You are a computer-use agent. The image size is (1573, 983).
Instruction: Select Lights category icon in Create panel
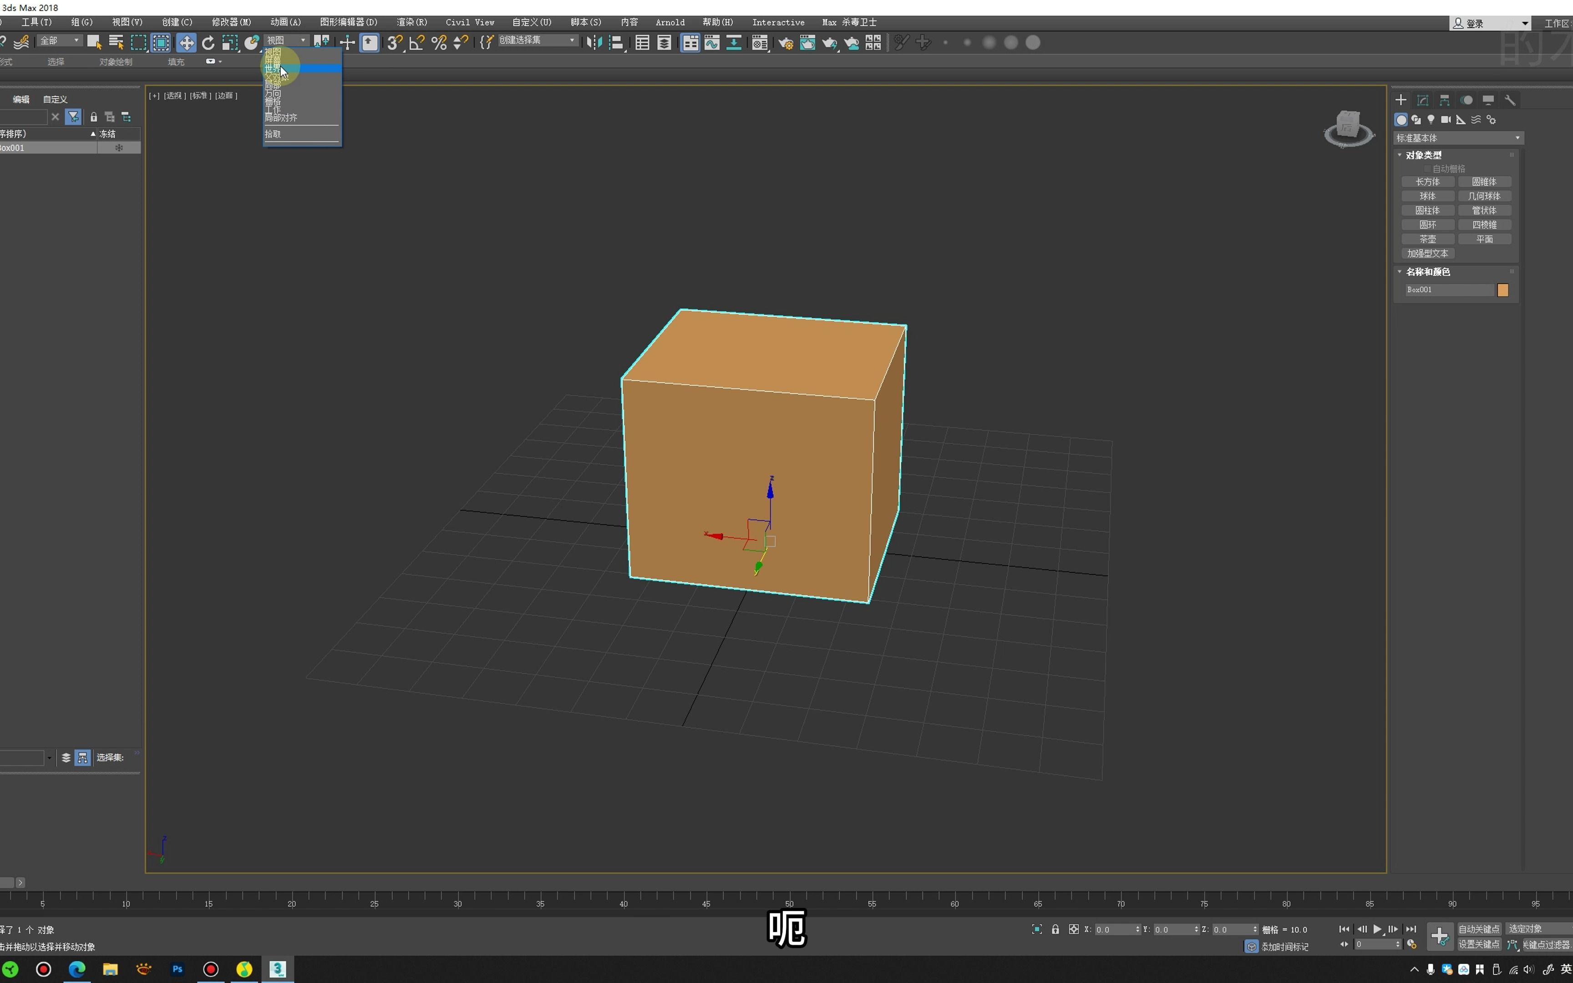1431,120
